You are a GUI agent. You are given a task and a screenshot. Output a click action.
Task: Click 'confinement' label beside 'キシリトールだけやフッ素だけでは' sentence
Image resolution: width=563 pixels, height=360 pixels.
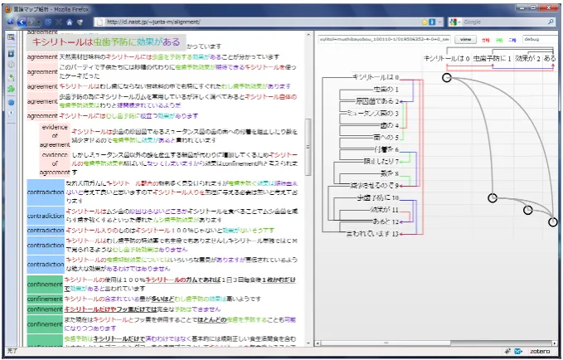click(x=45, y=309)
